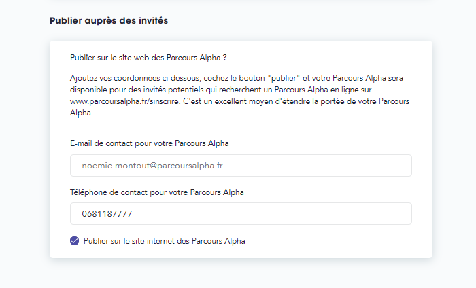Focus the contact telephone input field
Viewport: 476px width, 288px height.
(241, 214)
